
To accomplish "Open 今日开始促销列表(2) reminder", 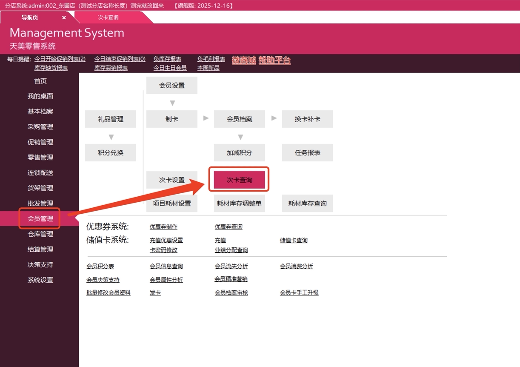I will tap(60, 59).
